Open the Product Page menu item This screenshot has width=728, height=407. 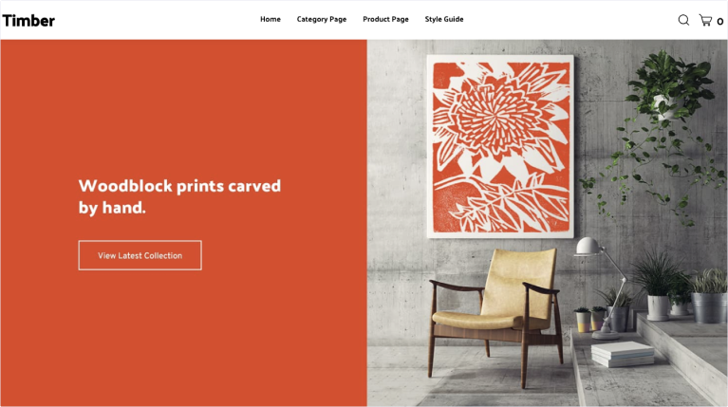click(385, 20)
